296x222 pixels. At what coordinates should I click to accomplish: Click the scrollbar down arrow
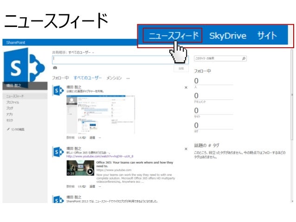coord(292,201)
